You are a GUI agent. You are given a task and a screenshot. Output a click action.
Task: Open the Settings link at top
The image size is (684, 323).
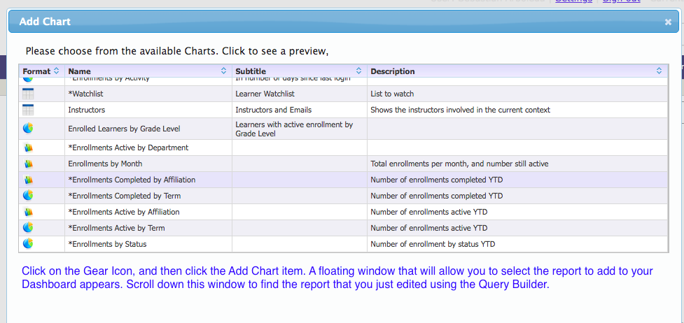pos(573,2)
